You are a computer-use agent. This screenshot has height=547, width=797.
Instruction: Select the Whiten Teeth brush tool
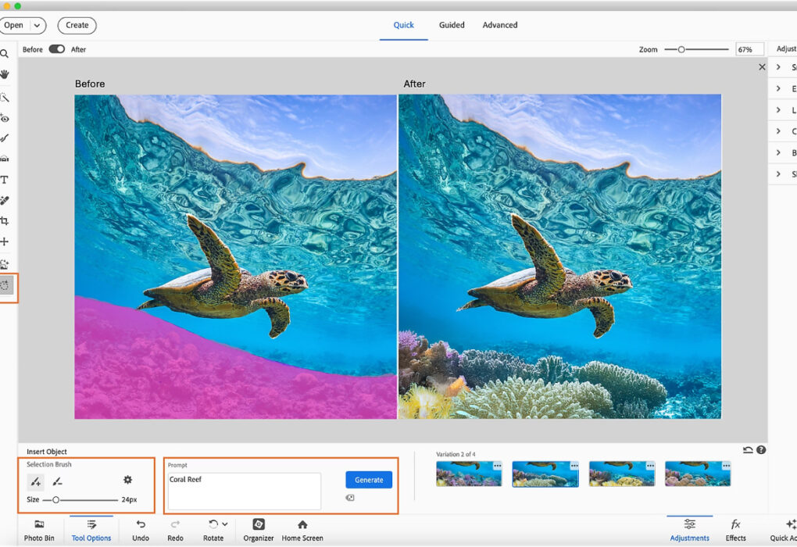(5, 138)
